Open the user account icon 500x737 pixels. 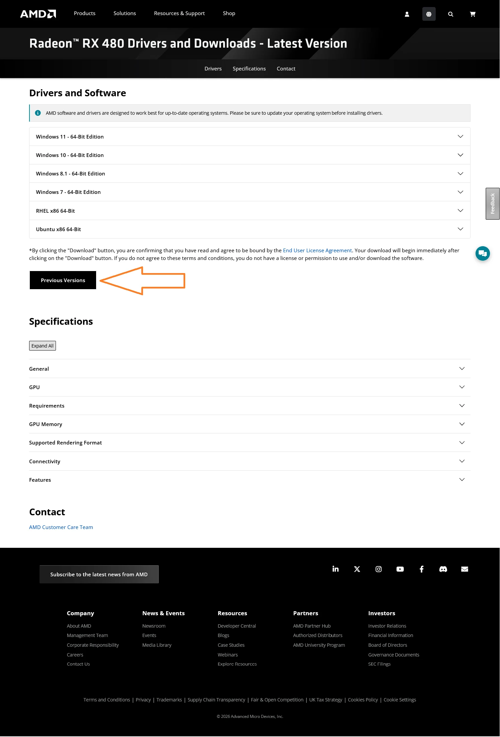(407, 14)
